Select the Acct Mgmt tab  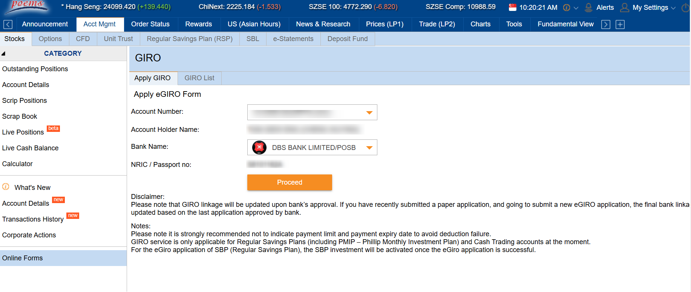(100, 24)
